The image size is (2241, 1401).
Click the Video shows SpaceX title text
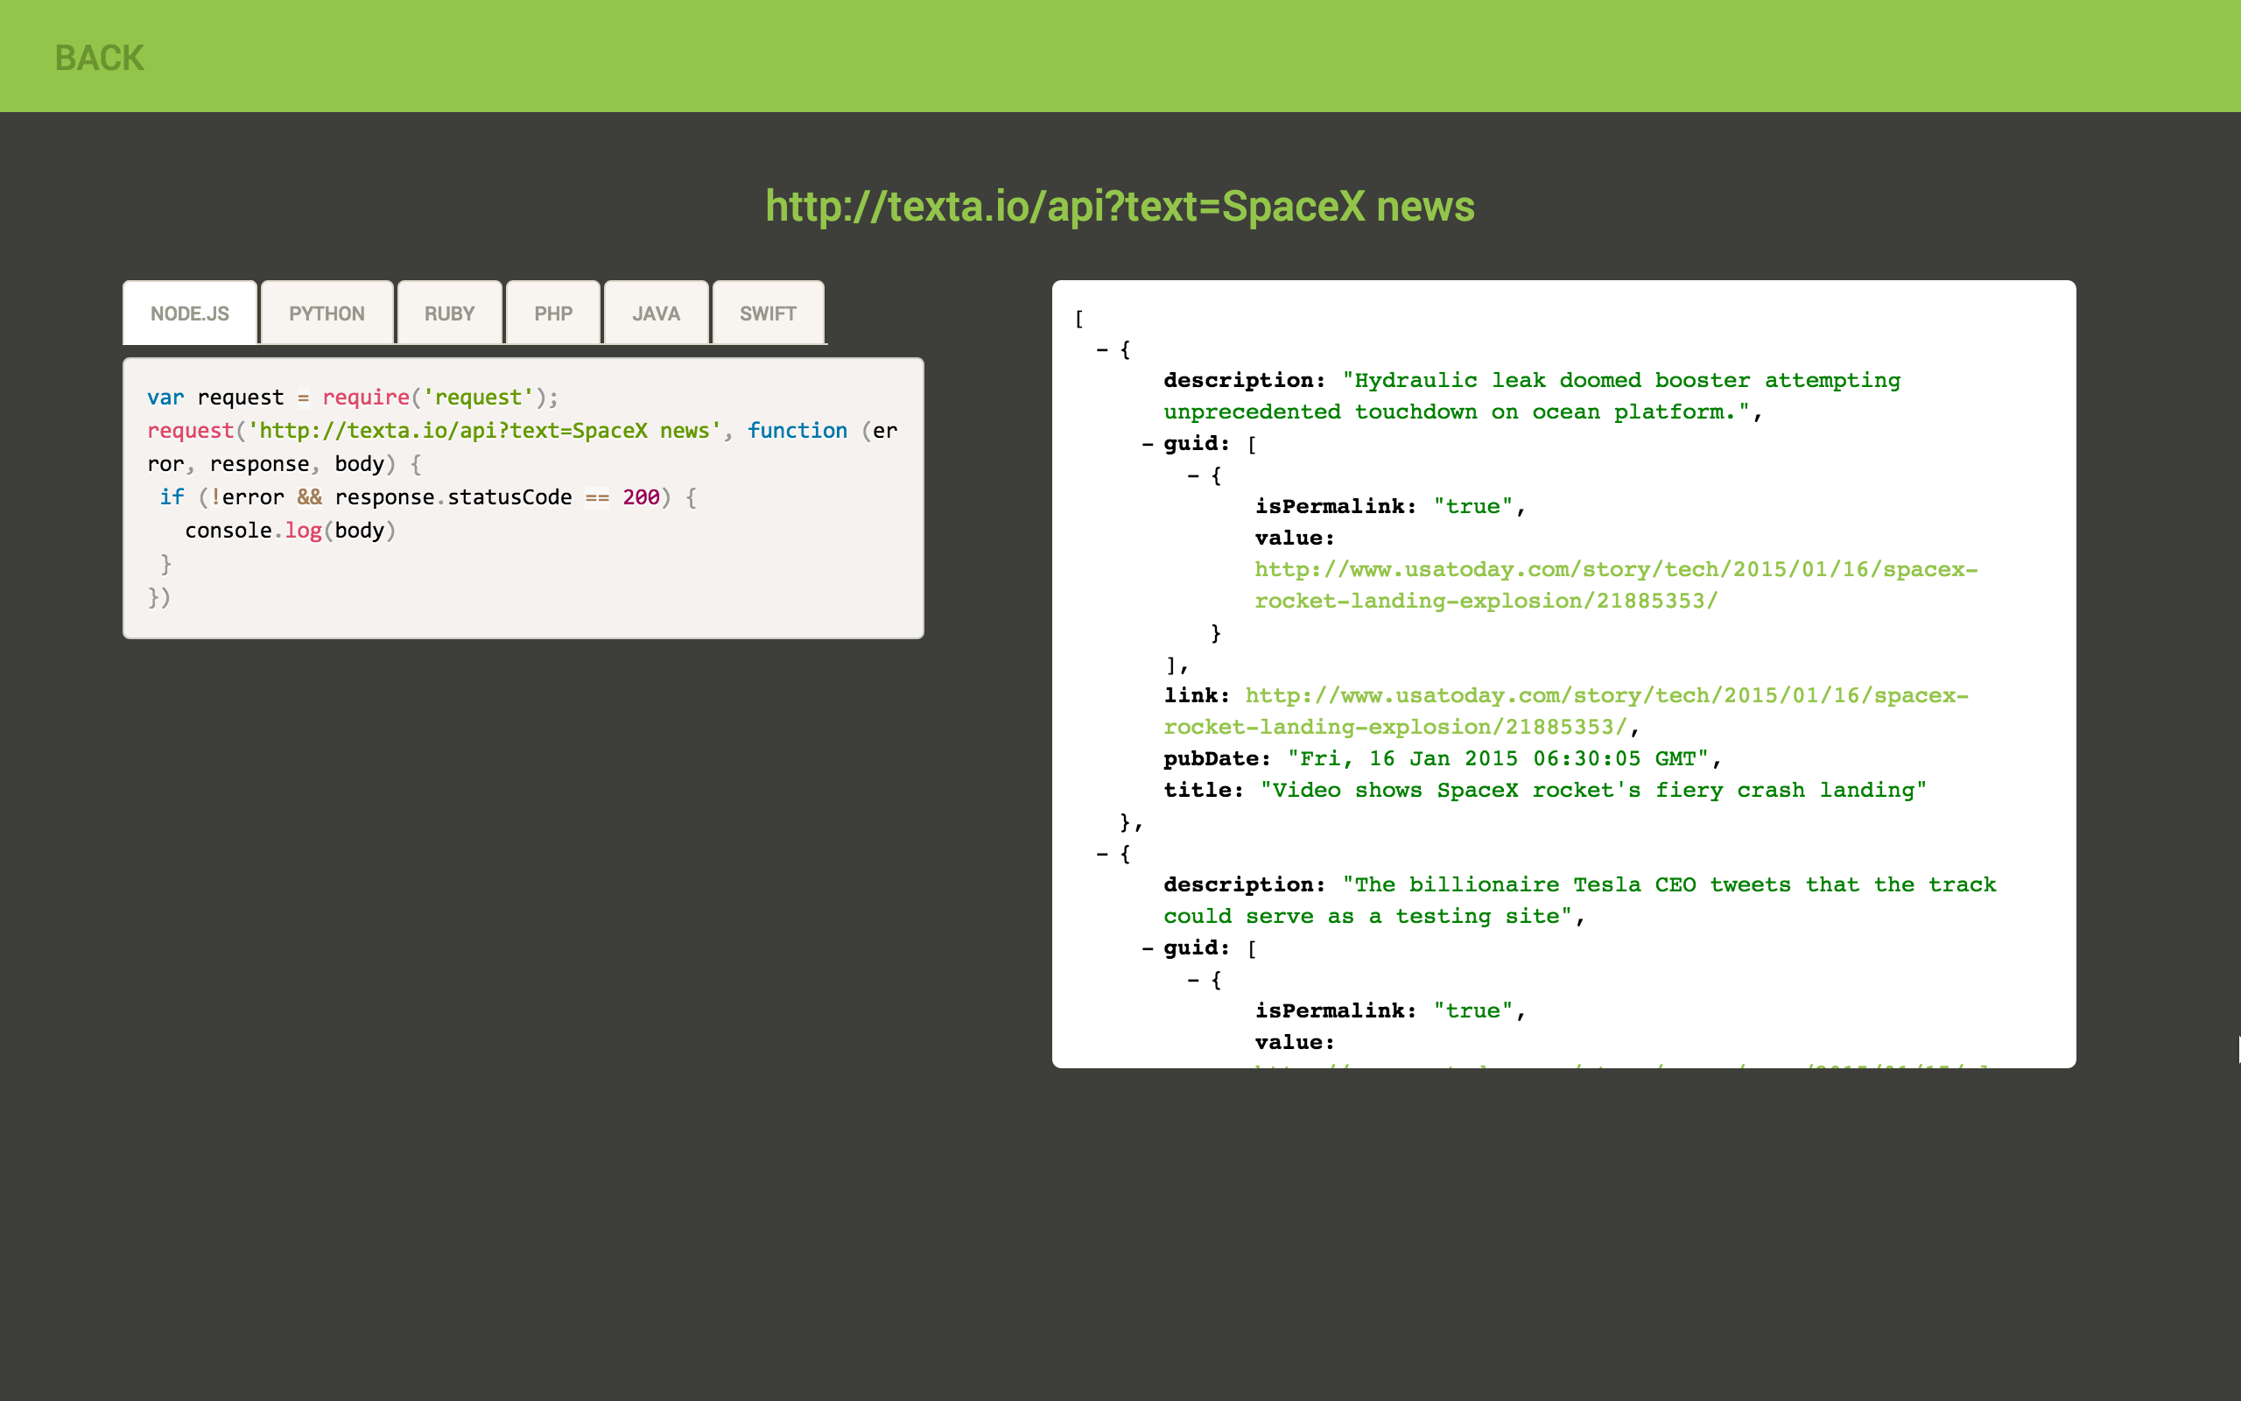1593,791
